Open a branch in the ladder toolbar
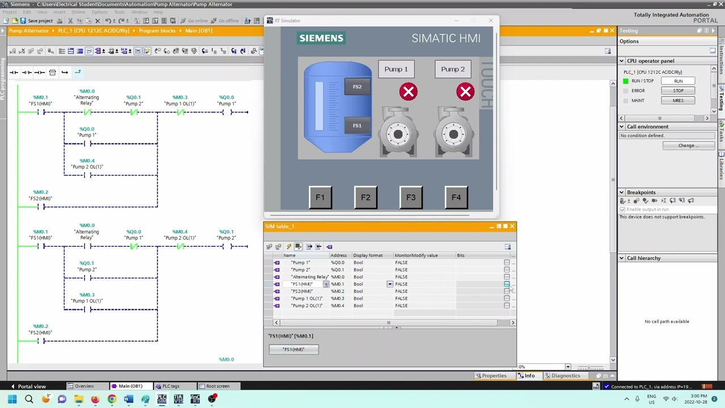This screenshot has height=408, width=725. pos(65,72)
